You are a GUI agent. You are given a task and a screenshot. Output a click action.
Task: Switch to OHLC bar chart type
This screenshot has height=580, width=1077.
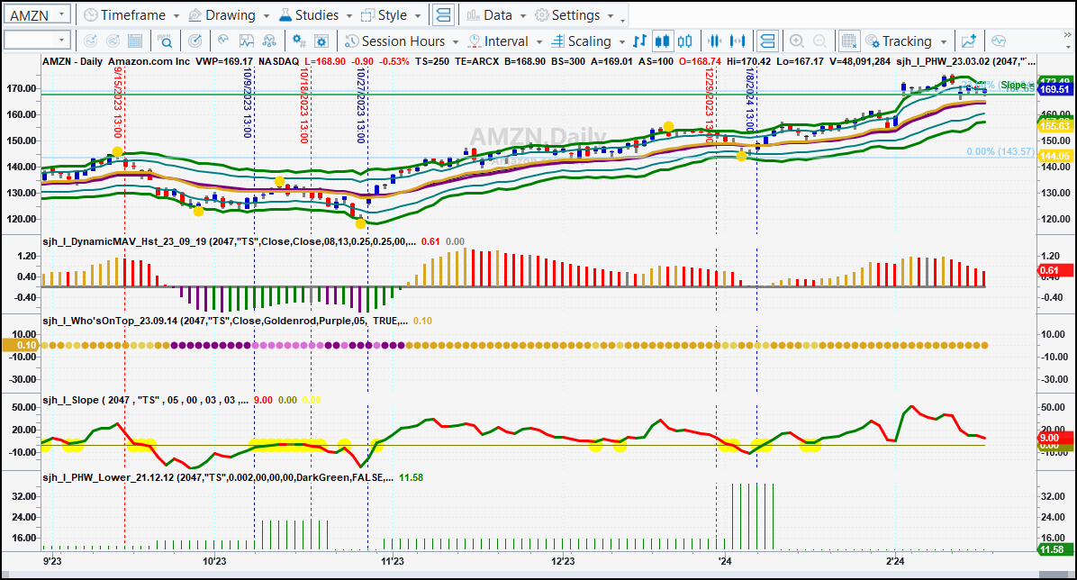[639, 41]
